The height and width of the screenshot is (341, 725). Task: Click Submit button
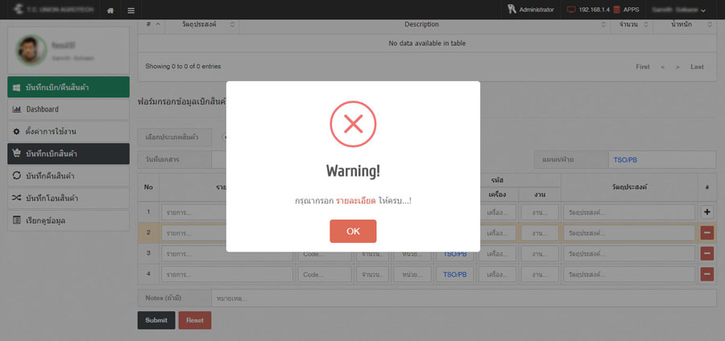tap(156, 320)
